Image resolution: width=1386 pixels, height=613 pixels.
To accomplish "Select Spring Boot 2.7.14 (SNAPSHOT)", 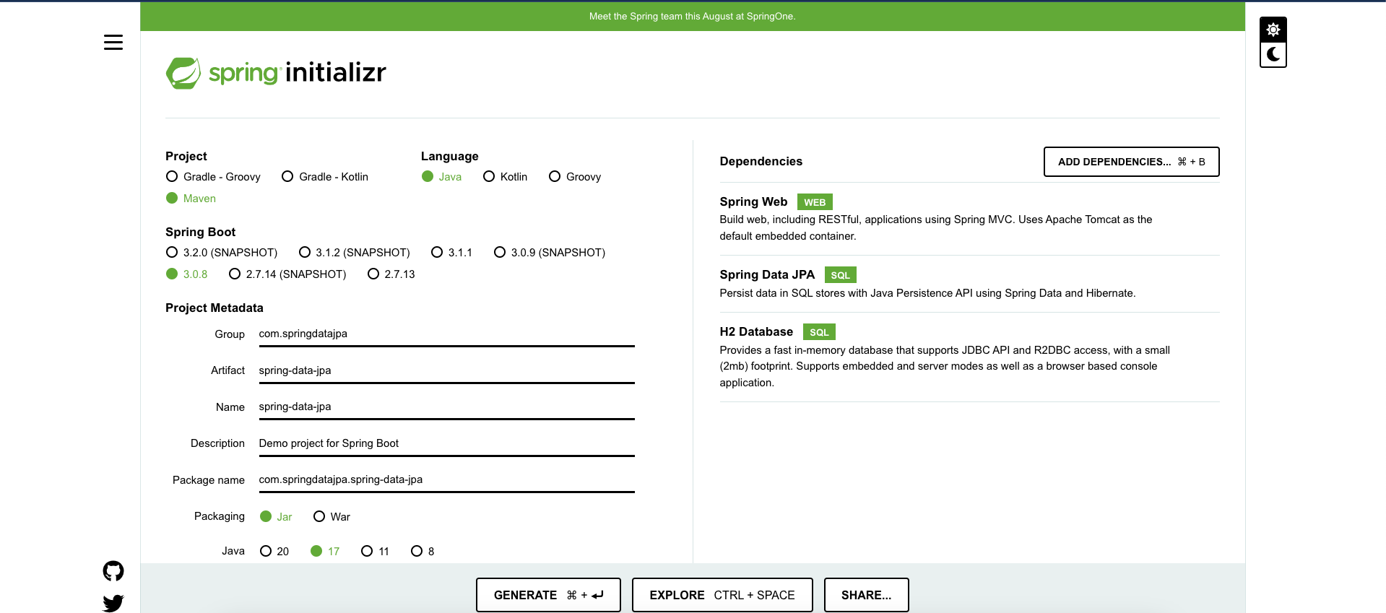I will [287, 274].
